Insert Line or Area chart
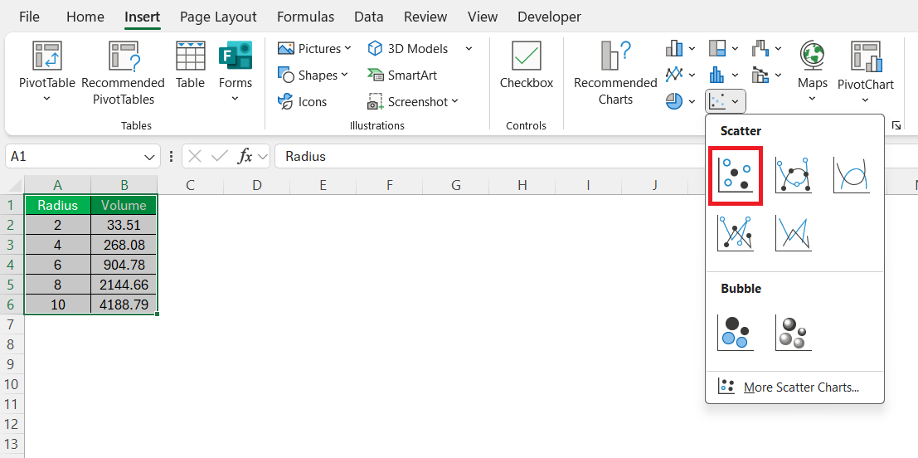The image size is (918, 458). tap(680, 75)
